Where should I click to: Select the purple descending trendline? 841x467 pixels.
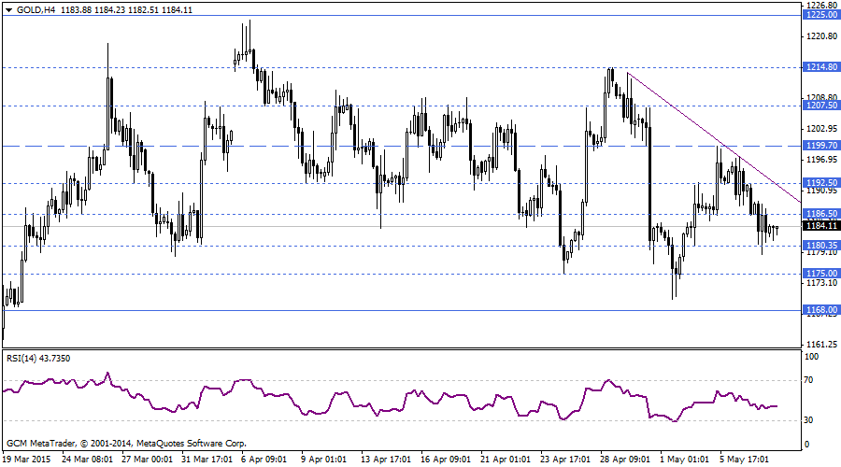pyautogui.click(x=713, y=137)
